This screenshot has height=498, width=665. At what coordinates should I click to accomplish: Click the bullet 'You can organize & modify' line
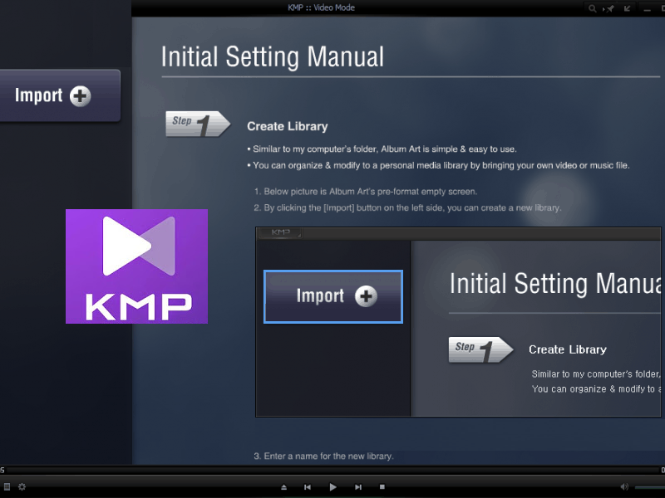(x=438, y=165)
